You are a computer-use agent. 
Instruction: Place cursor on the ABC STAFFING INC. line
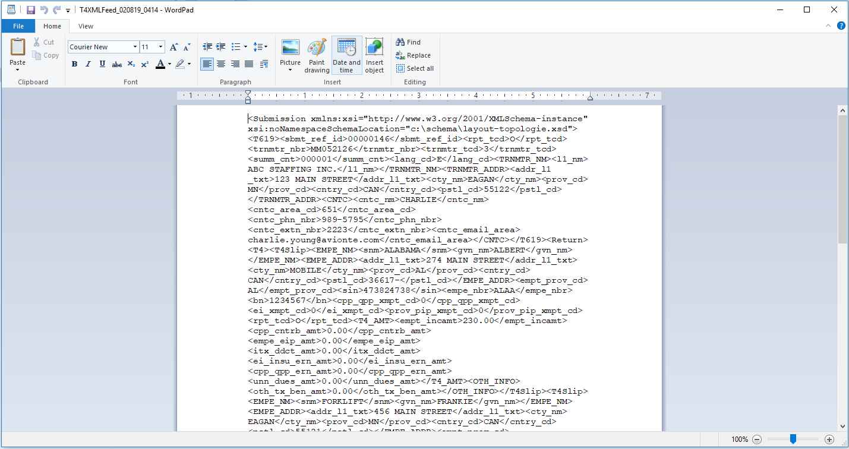(x=399, y=169)
